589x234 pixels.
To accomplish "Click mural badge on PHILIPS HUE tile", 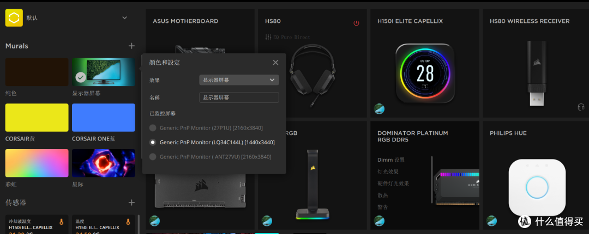I will pos(492,221).
